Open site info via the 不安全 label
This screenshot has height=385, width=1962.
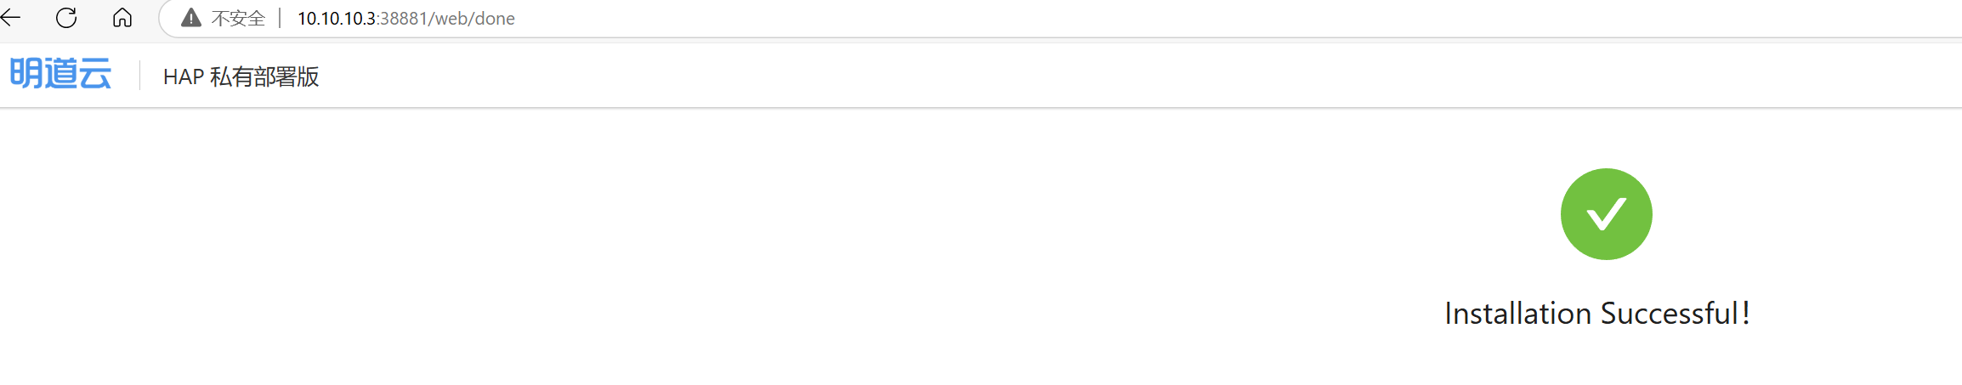[238, 19]
